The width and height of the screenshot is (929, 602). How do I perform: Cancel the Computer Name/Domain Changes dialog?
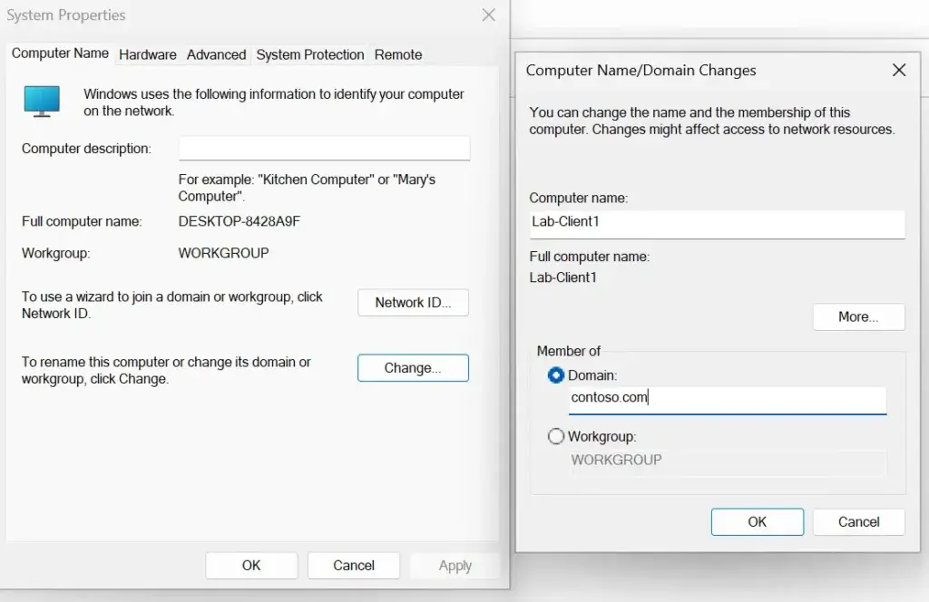click(858, 521)
